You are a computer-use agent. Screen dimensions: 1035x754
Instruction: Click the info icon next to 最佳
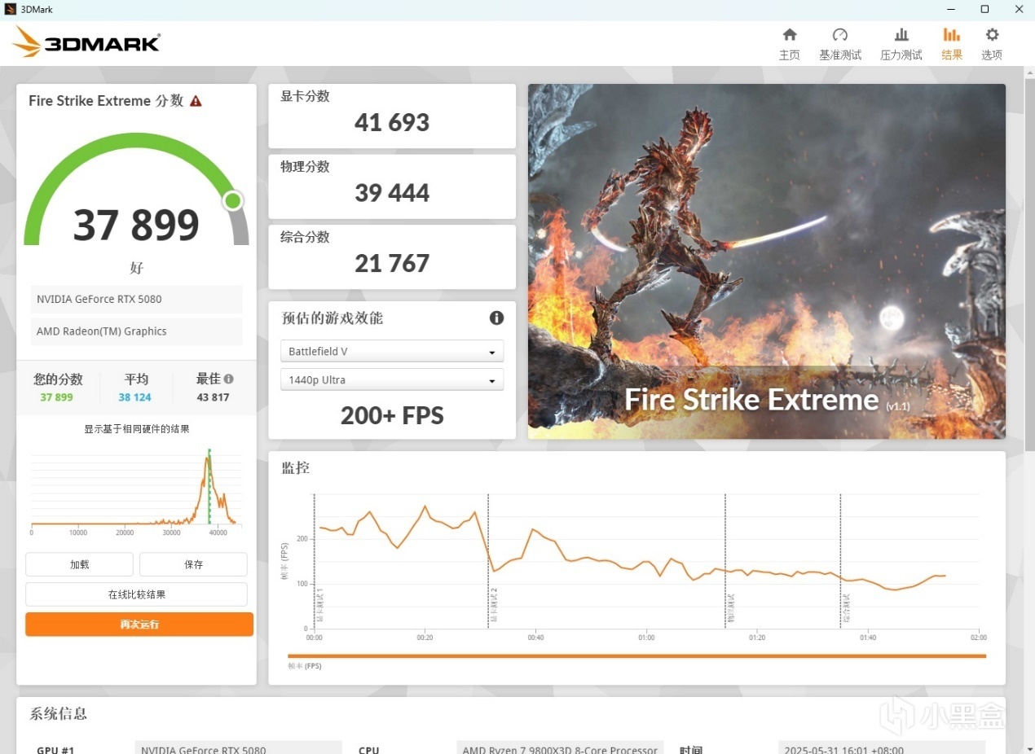tap(229, 379)
